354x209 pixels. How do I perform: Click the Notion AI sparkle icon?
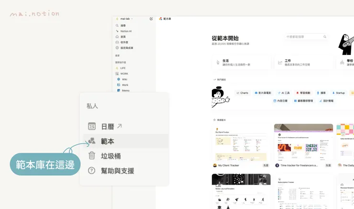[x=117, y=31]
